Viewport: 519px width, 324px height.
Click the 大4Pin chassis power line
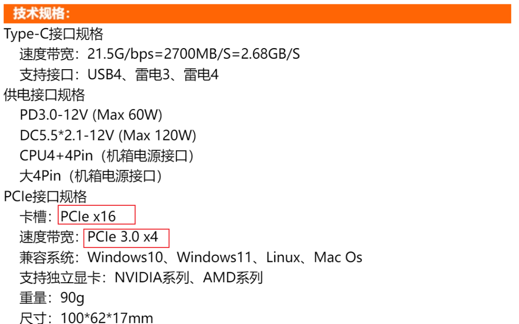tap(90, 176)
